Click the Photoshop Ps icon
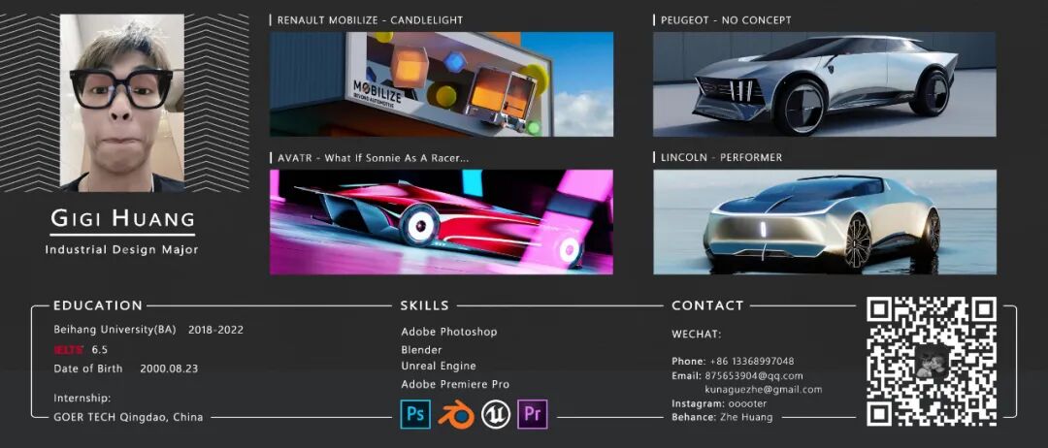 click(415, 414)
